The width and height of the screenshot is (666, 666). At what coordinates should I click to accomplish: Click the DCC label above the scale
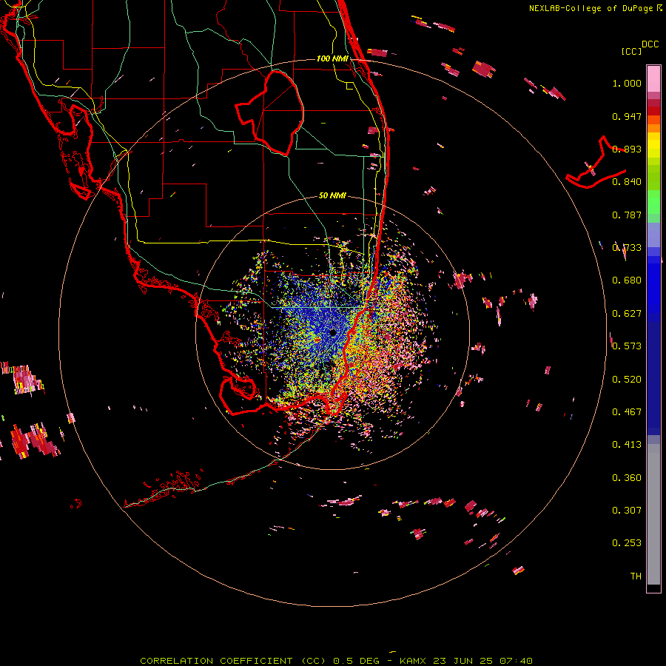click(x=650, y=44)
